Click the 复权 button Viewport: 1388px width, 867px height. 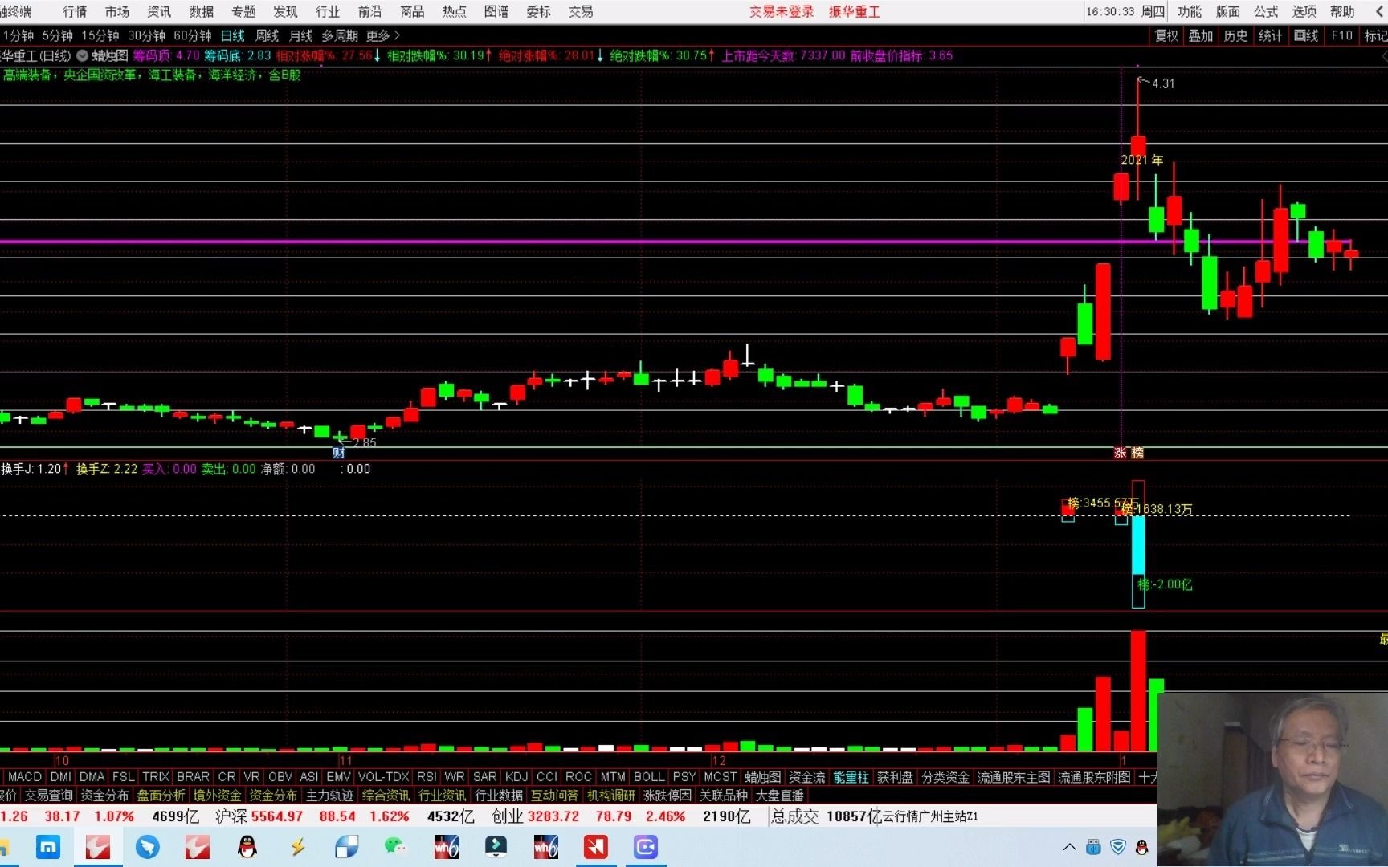click(x=1166, y=36)
